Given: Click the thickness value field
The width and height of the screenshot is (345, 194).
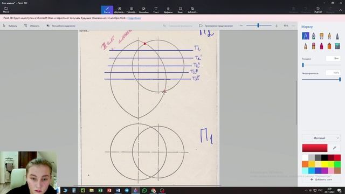Looking at the screenshot, I should pyautogui.click(x=333, y=59).
